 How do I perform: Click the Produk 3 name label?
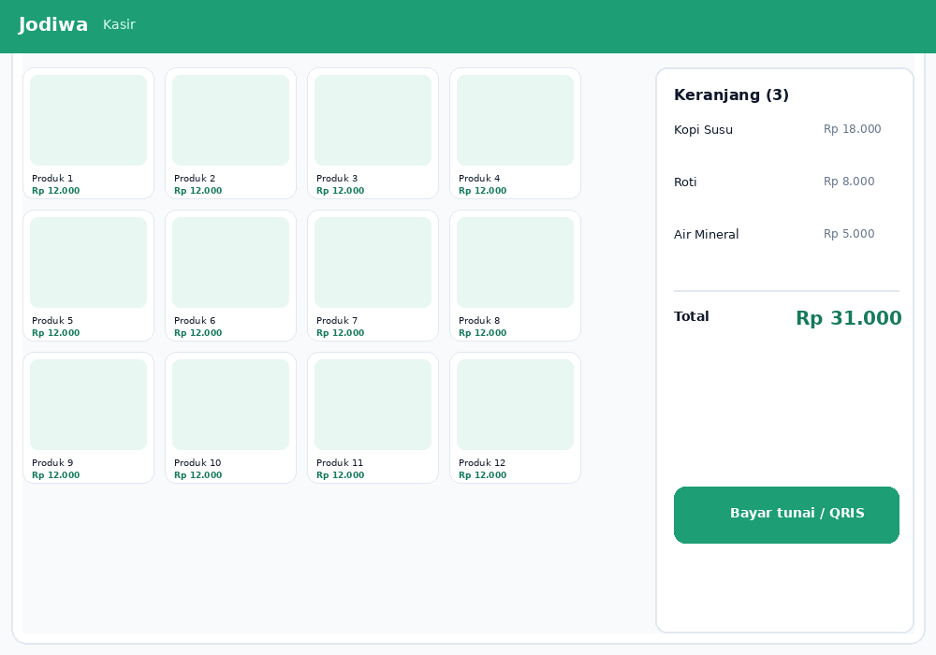337,179
